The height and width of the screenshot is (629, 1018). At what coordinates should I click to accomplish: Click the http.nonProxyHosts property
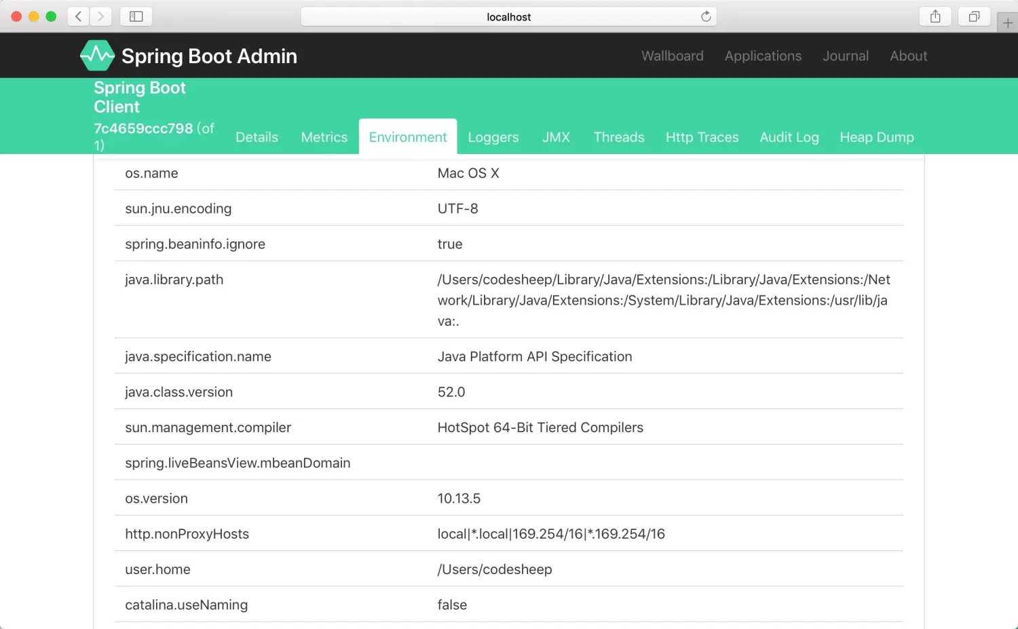point(187,534)
